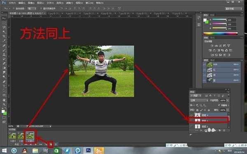
Task: Select the first animation frame thumbnail
Action: [x=12, y=136]
